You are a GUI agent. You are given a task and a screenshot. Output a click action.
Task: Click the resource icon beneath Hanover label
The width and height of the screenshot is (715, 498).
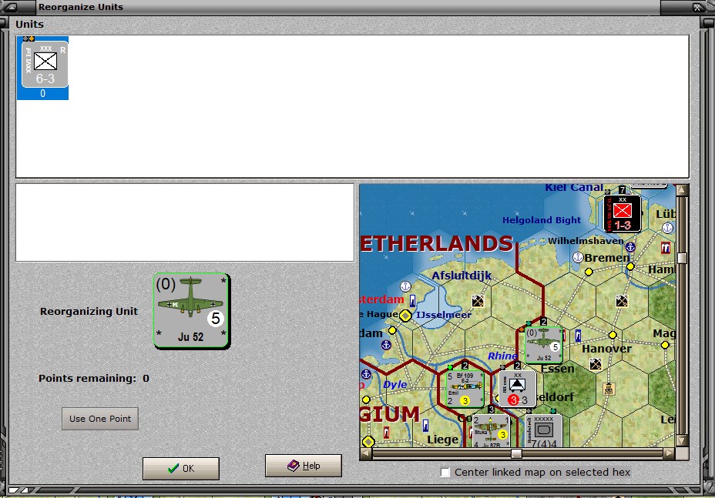(595, 364)
